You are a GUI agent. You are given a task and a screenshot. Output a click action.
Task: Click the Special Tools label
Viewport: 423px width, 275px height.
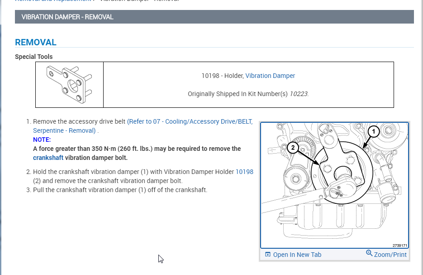click(34, 57)
